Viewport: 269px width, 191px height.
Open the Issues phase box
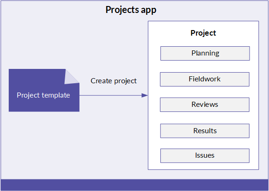(x=205, y=156)
